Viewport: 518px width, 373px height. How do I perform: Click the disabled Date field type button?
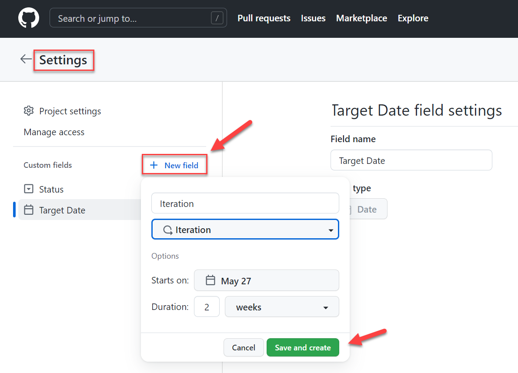click(368, 209)
